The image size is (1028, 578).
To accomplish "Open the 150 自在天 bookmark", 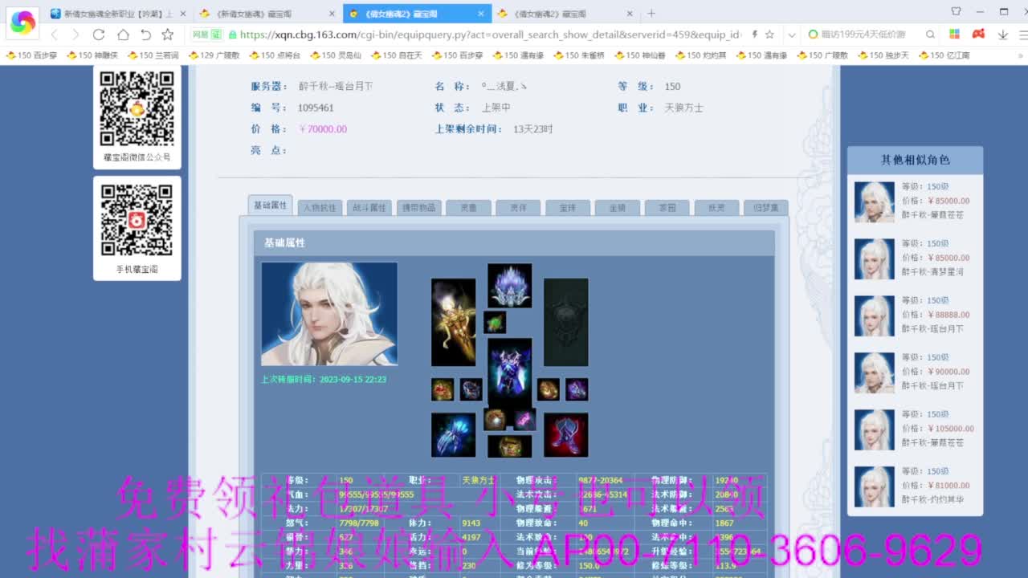I will pos(396,55).
